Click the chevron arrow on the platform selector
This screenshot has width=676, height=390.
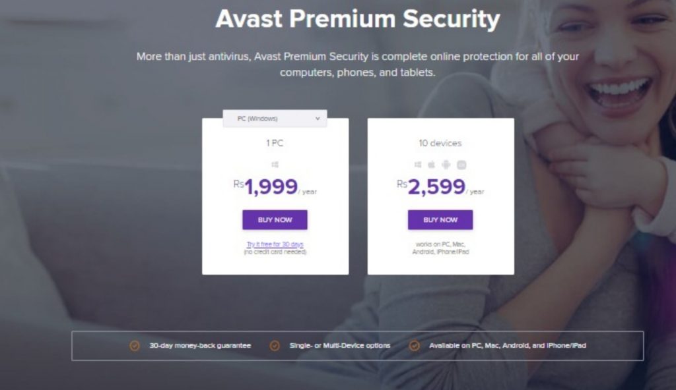316,118
